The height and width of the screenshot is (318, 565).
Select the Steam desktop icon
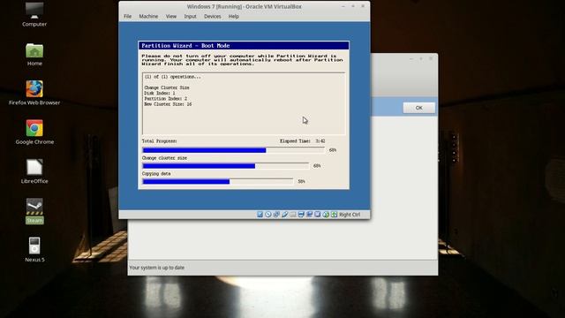[x=34, y=211]
